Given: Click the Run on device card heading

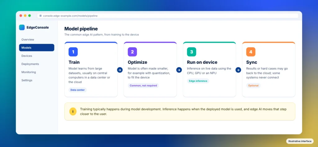Looking at the screenshot, I should point(202,62).
